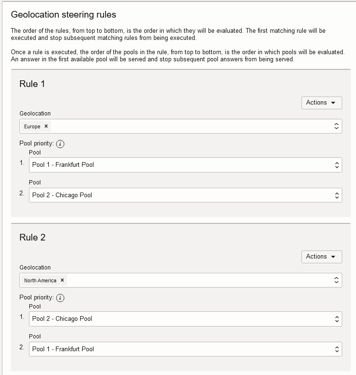This screenshot has height=375, width=356.
Task: Open the Actions menu for Rule 2
Action: coord(321,257)
